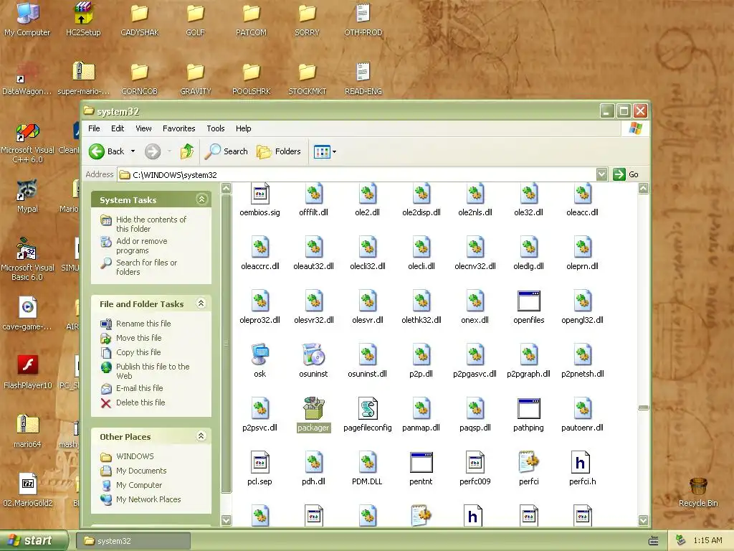Select the perfc009 file icon
The width and height of the screenshot is (734, 551).
(x=475, y=463)
